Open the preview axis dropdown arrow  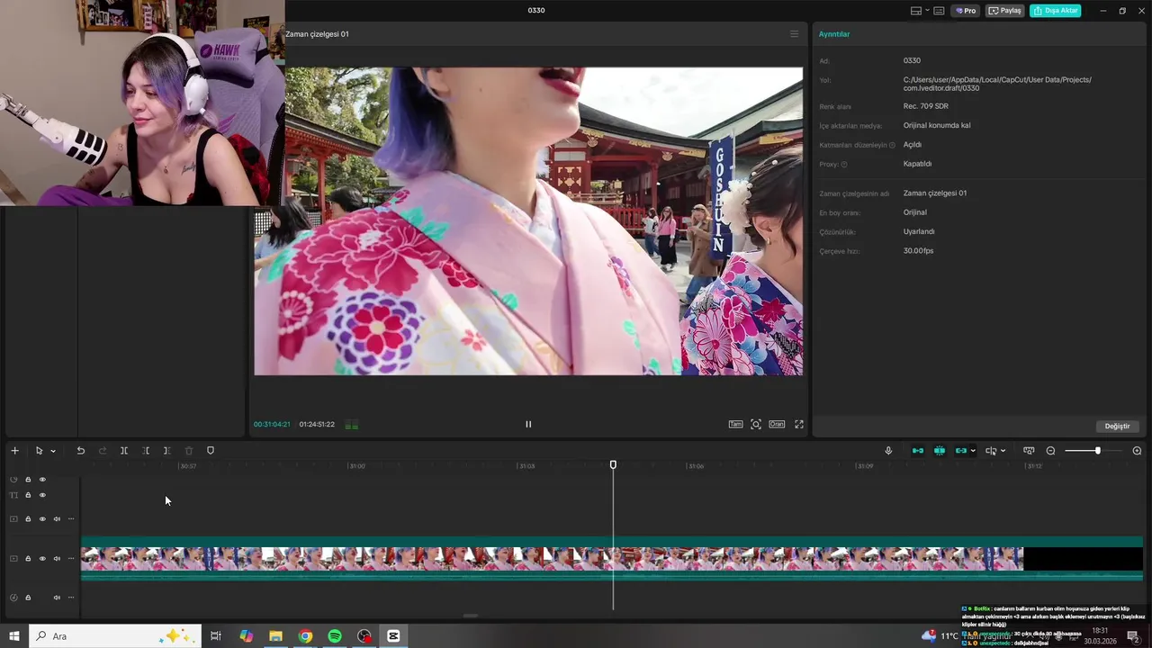[1003, 451]
